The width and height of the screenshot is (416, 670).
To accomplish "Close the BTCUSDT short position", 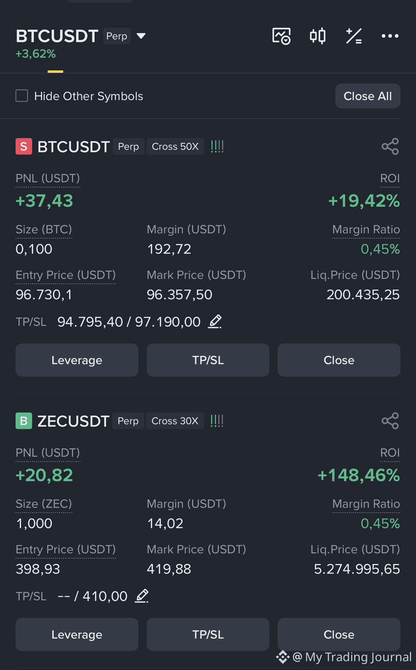I will pos(339,360).
